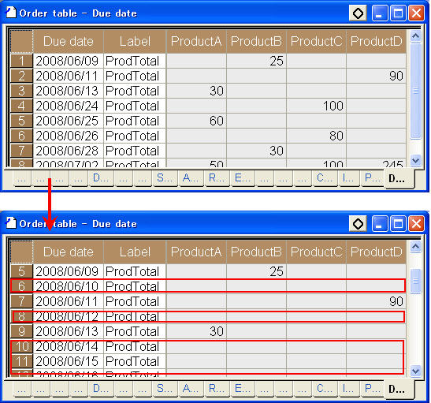431x403 pixels.
Task: Select the 'E...' tab in upper window
Action: click(243, 178)
